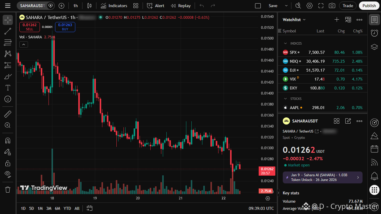381x214 pixels.
Task: Activate the zoom in tool
Action: coord(8,125)
